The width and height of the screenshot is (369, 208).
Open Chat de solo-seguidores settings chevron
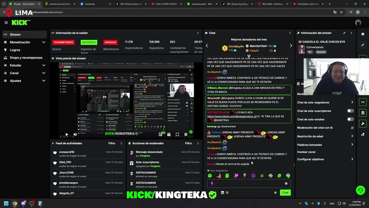point(352,102)
